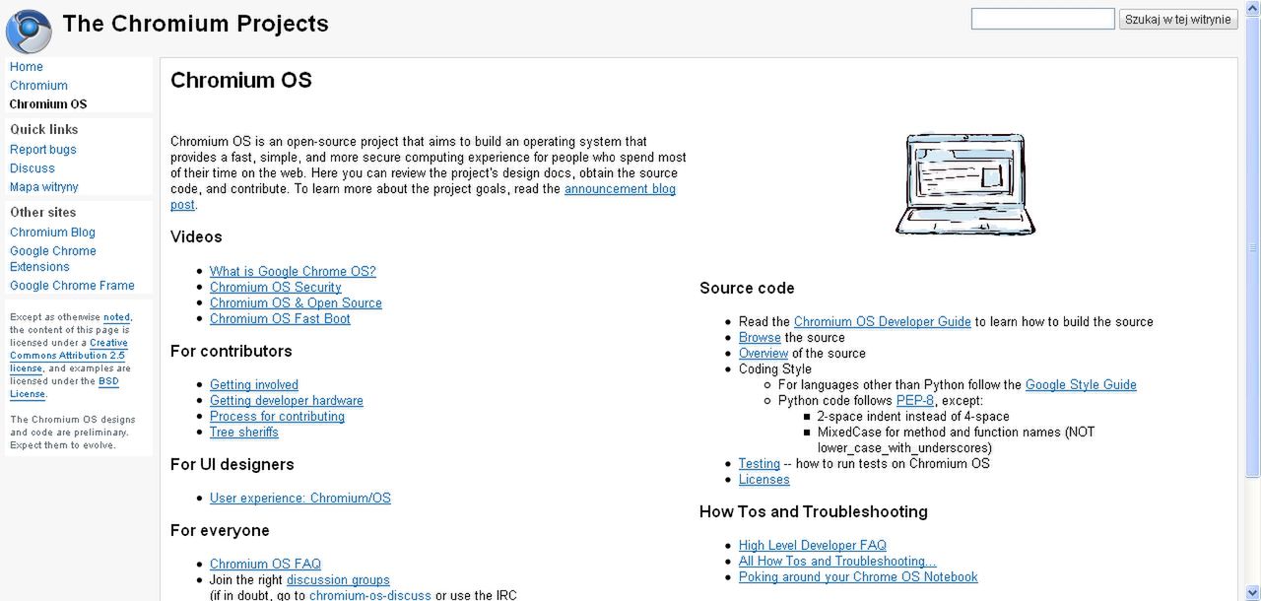Open All How Tos and Troubleshooting link
This screenshot has width=1261, height=601.
point(837,562)
